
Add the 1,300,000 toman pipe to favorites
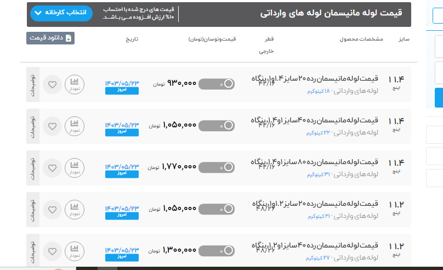coord(52,251)
